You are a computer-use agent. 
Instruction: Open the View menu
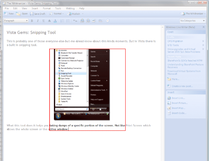[x=24, y=8]
